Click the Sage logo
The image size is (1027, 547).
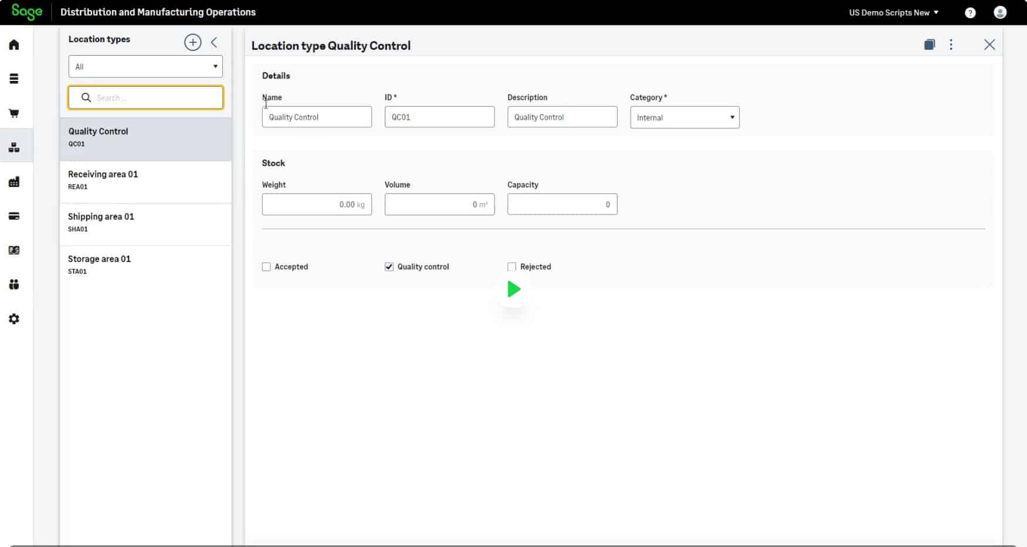click(x=27, y=12)
